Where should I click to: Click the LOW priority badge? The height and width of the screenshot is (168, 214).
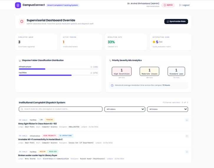click(x=41, y=120)
